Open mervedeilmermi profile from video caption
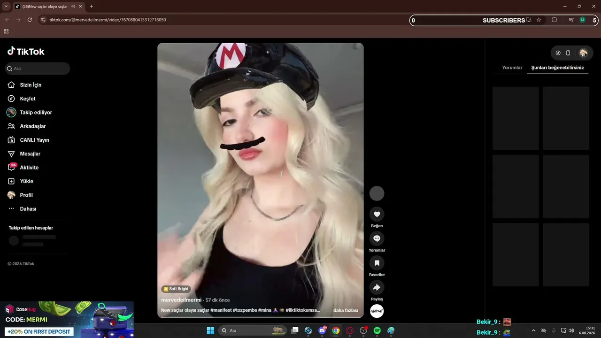 click(x=181, y=300)
